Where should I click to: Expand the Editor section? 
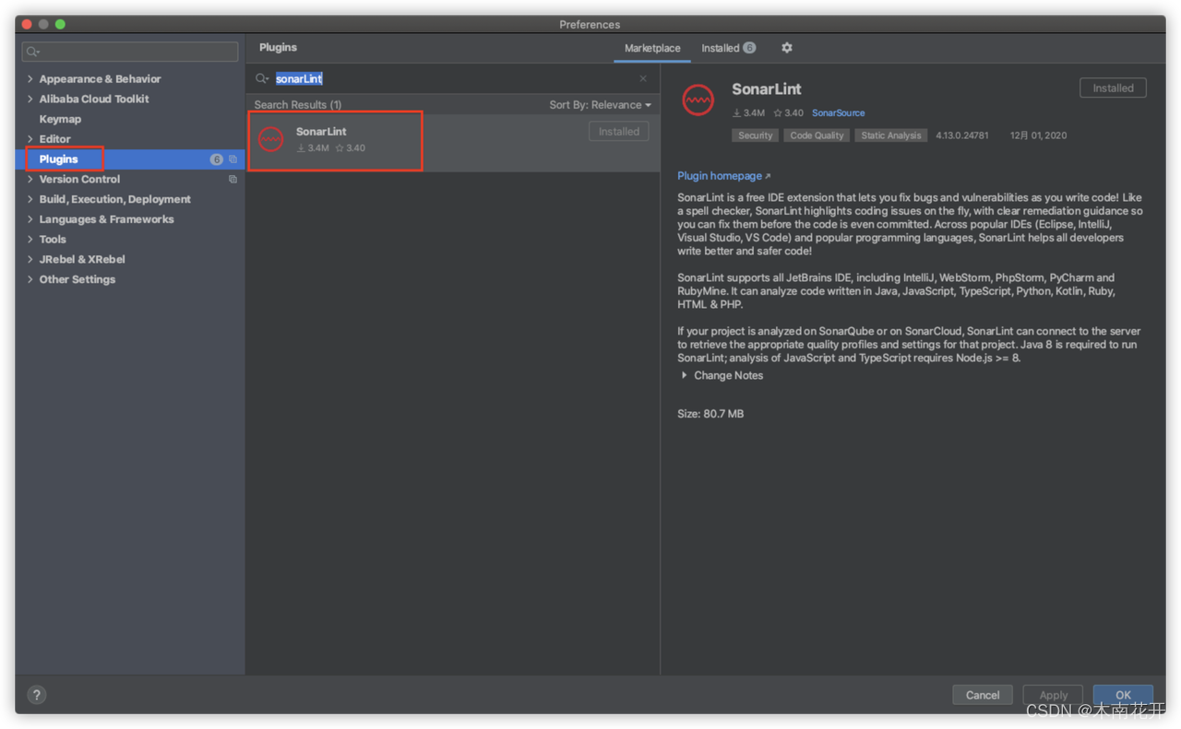coord(30,139)
